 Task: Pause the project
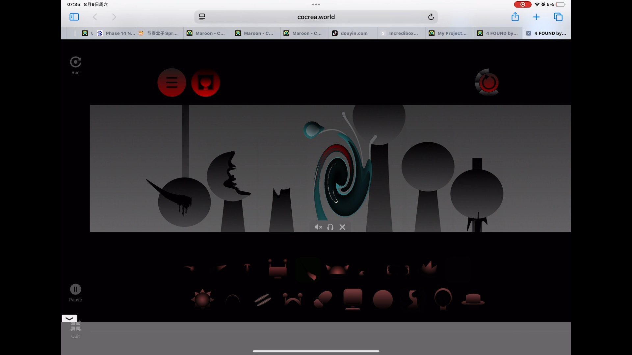point(75,290)
